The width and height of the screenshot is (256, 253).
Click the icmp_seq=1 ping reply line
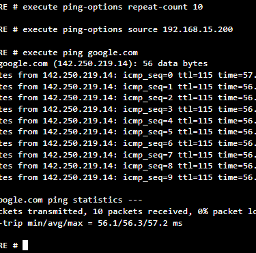[128, 87]
